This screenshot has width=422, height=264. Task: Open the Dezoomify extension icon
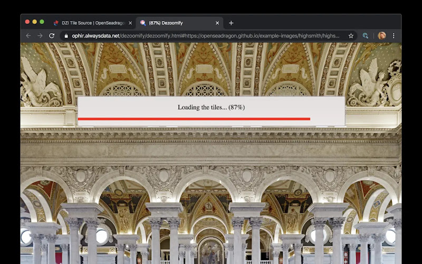coord(365,36)
